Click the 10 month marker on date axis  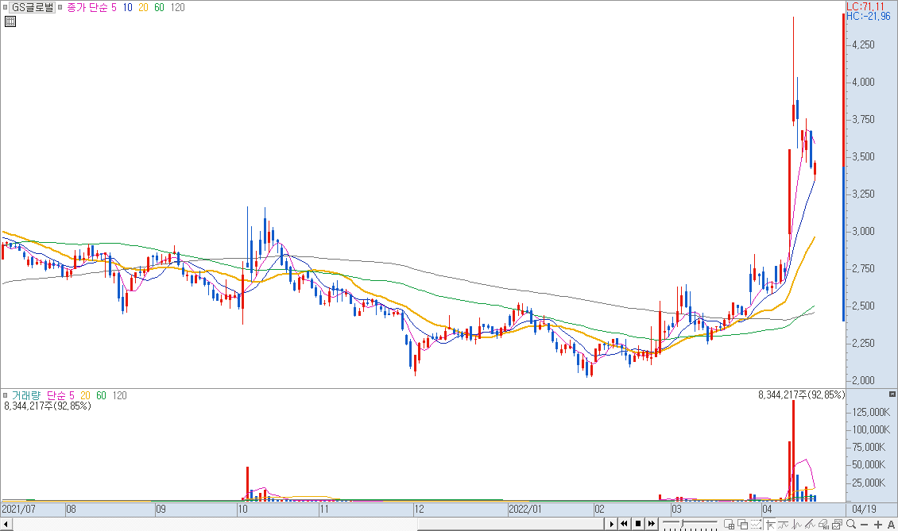pos(243,509)
